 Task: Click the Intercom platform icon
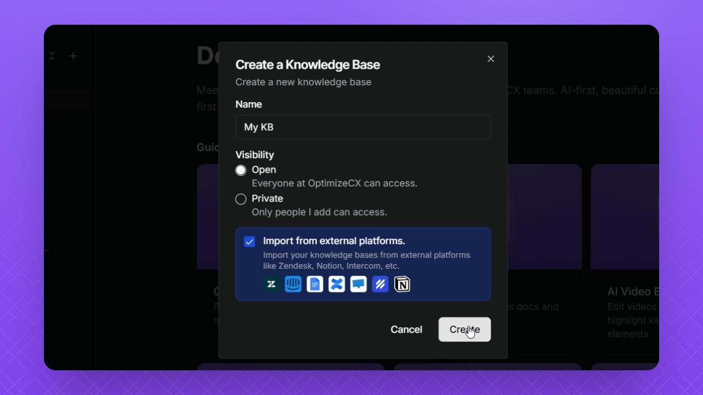coord(293,284)
